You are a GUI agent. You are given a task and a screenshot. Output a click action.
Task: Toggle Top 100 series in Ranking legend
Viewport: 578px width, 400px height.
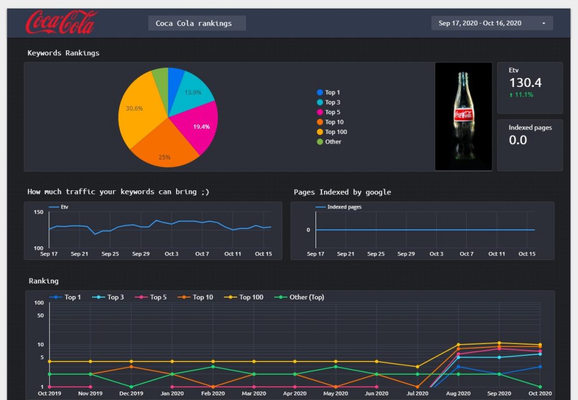(244, 297)
